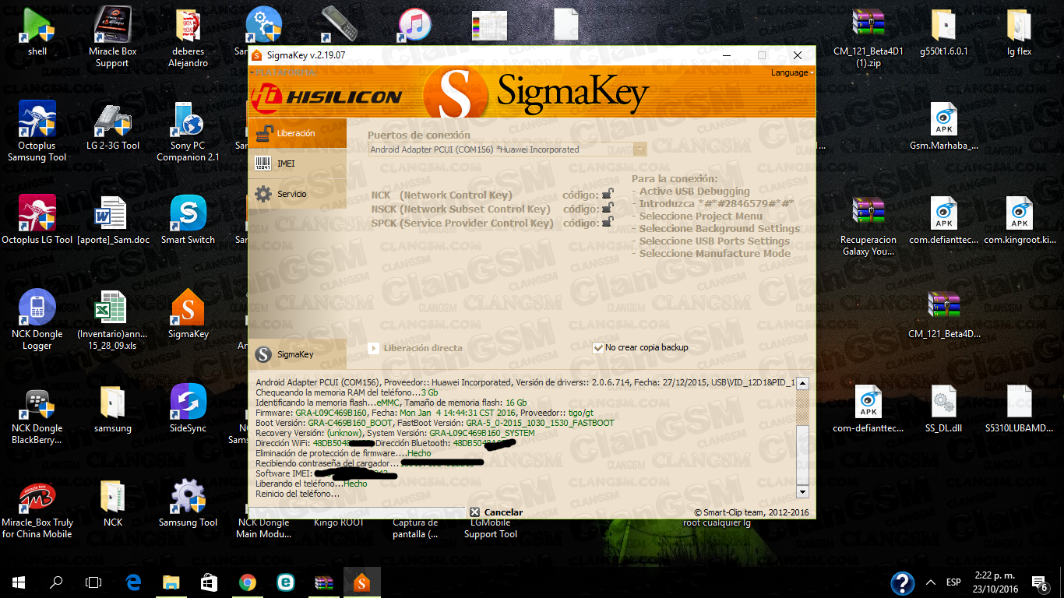Open NCK Dongle Logger shortcut
The width and height of the screenshot is (1064, 598).
coord(37,319)
